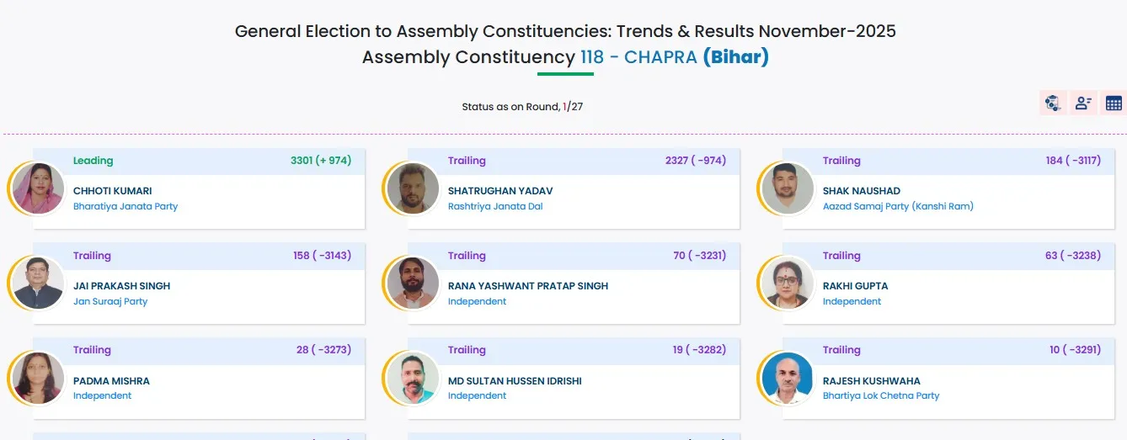Select Rakhi Gupta's candidate photo
1127x440 pixels.
787,283
